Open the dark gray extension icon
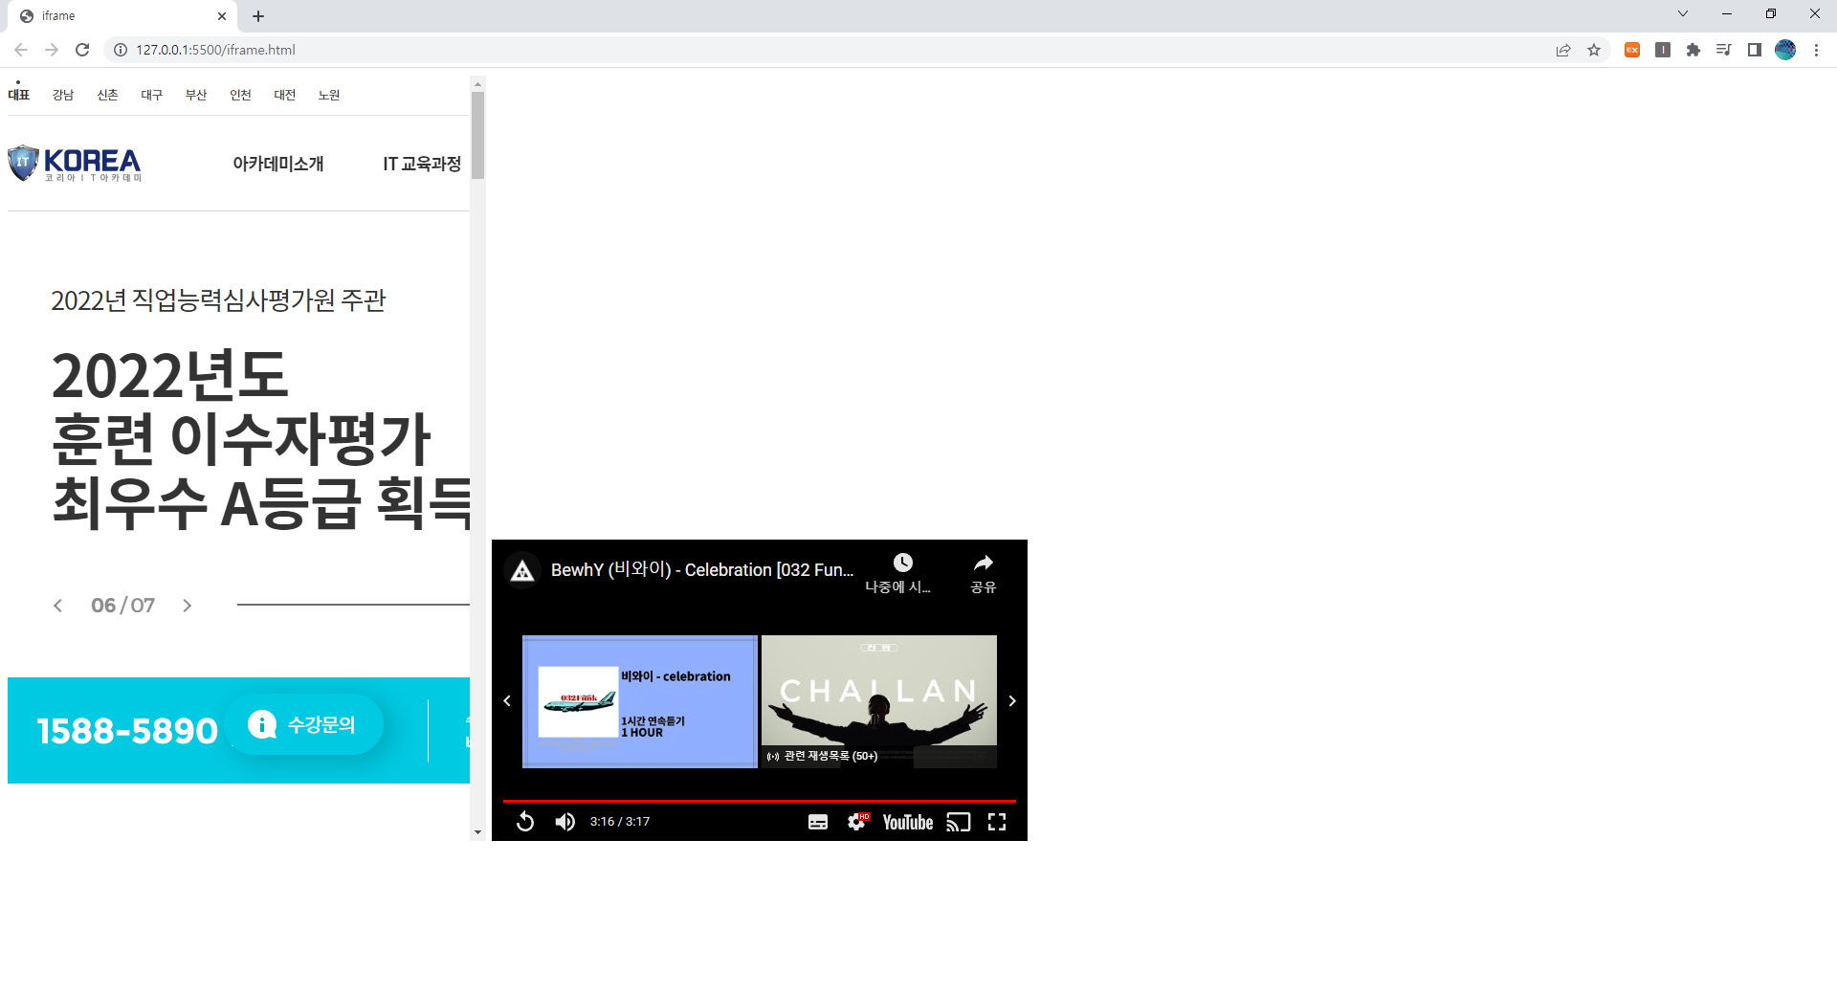The height and width of the screenshot is (995, 1837). (1663, 50)
